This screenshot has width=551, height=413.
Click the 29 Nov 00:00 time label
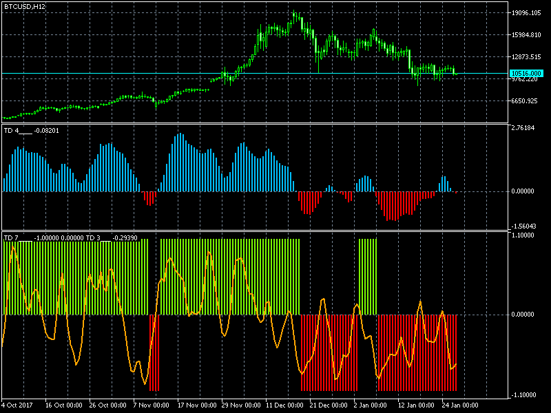(240, 405)
